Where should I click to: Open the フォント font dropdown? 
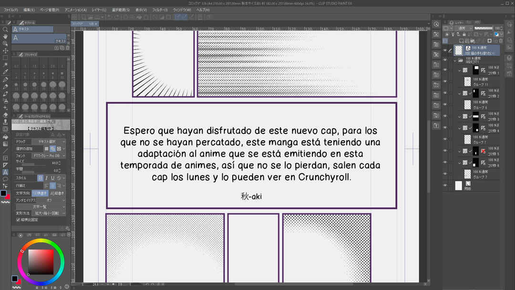click(x=49, y=155)
